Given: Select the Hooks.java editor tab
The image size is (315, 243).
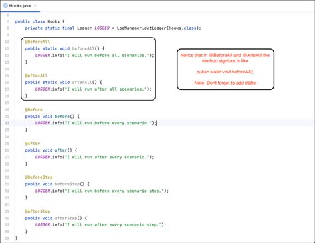Looking at the screenshot, I should point(20,6).
